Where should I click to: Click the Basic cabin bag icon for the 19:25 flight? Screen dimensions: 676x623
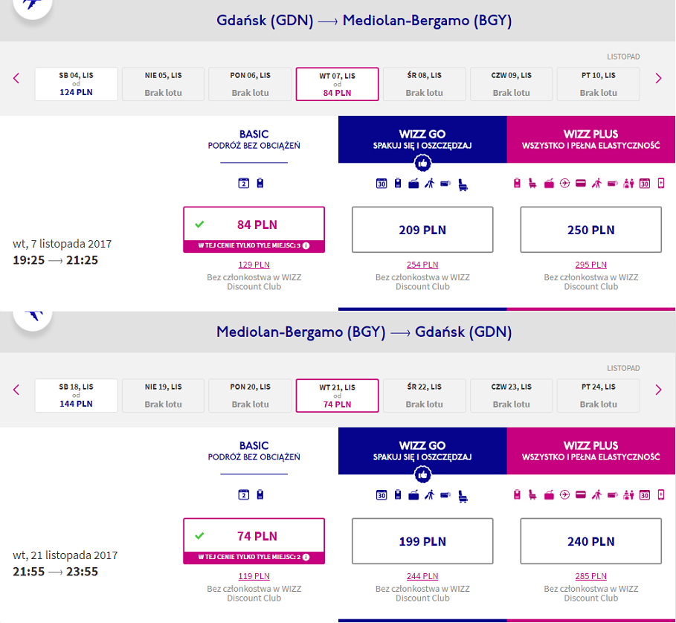pos(260,183)
